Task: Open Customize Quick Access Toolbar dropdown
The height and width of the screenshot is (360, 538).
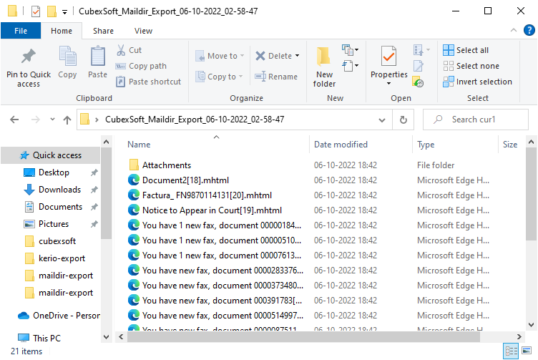Action: (64, 12)
